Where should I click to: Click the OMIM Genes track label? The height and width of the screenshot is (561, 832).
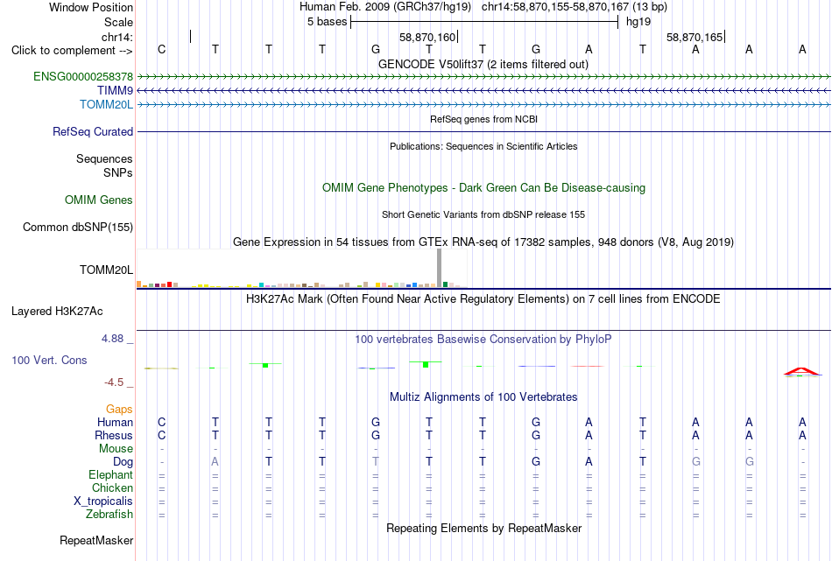(x=99, y=200)
